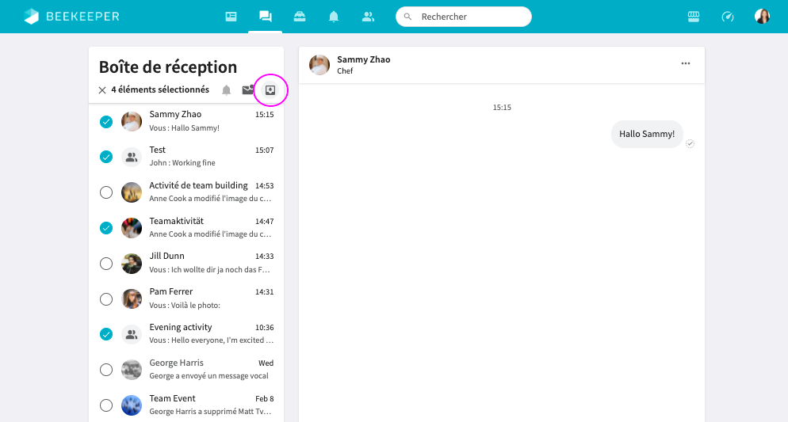Viewport: 788px width, 422px height.
Task: Open the chats icon in top bar
Action: 266,17
